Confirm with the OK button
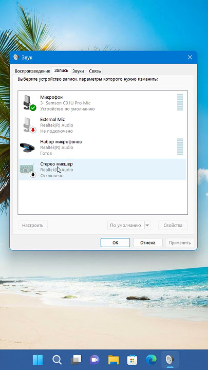The height and width of the screenshot is (370, 208). coord(116,243)
